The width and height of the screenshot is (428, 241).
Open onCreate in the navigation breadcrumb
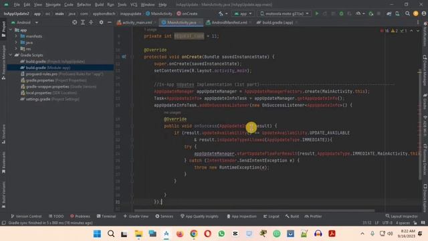click(x=187, y=13)
